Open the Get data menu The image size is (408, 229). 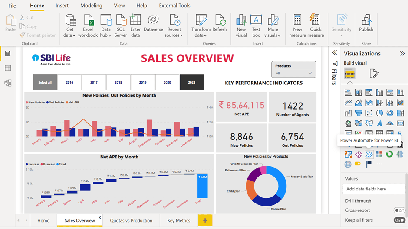coord(69,26)
